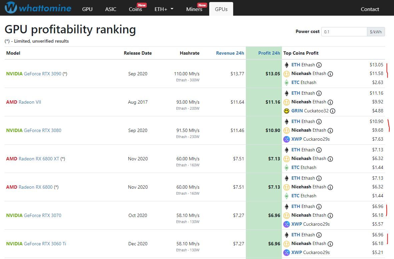Click the whattomine logo

38,8
